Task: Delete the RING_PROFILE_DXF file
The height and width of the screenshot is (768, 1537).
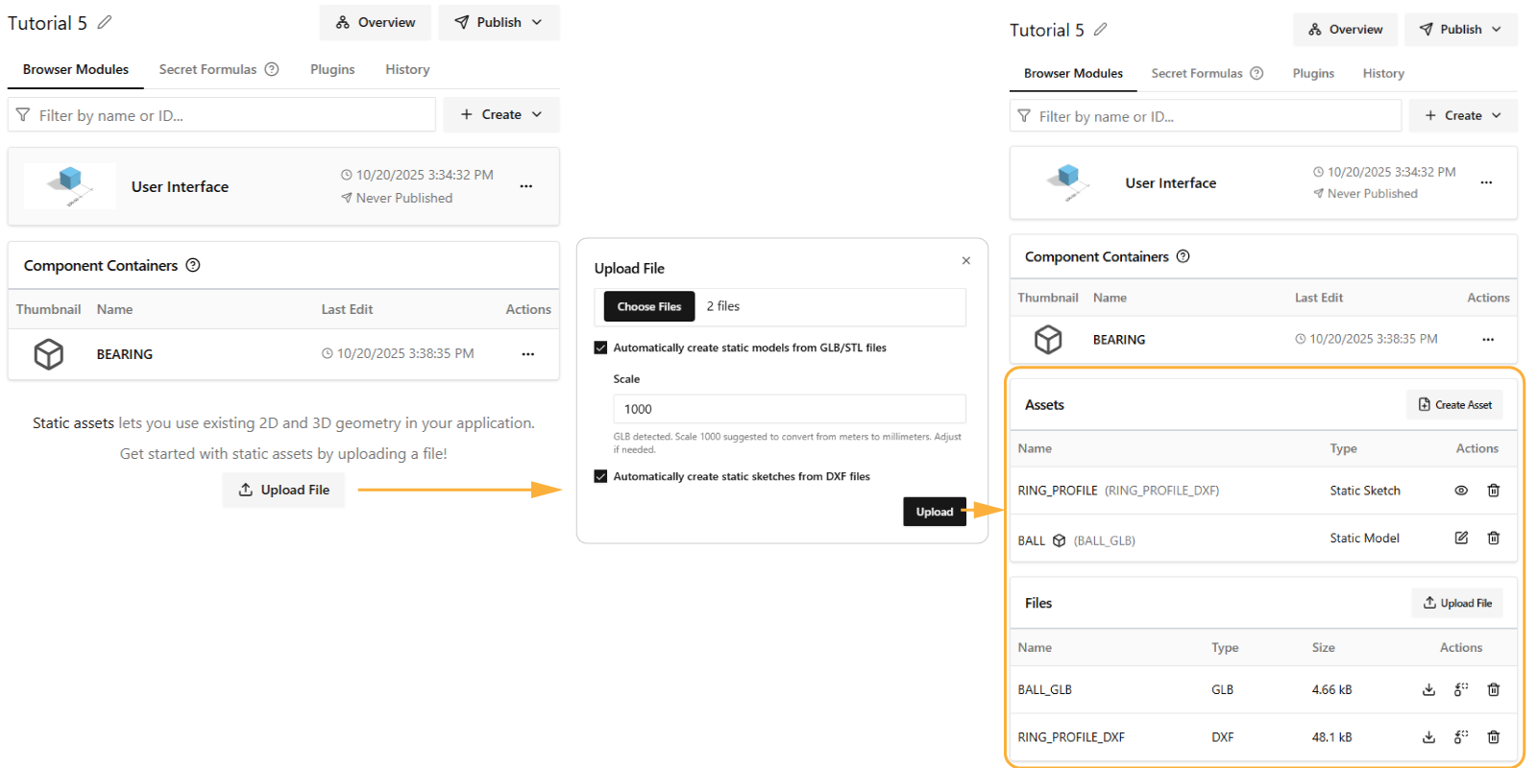Action: pos(1493,737)
